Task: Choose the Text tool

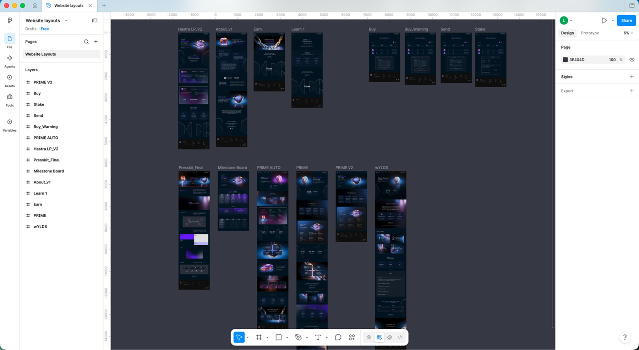Action: [x=318, y=338]
